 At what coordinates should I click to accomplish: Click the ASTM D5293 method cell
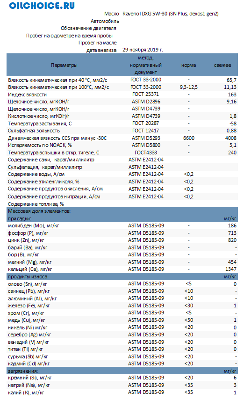(146, 138)
